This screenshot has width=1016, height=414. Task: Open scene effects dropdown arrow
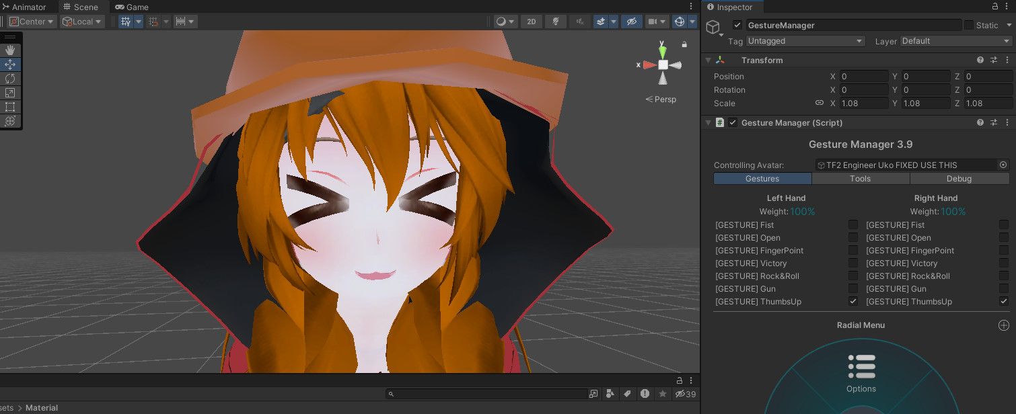tap(613, 22)
